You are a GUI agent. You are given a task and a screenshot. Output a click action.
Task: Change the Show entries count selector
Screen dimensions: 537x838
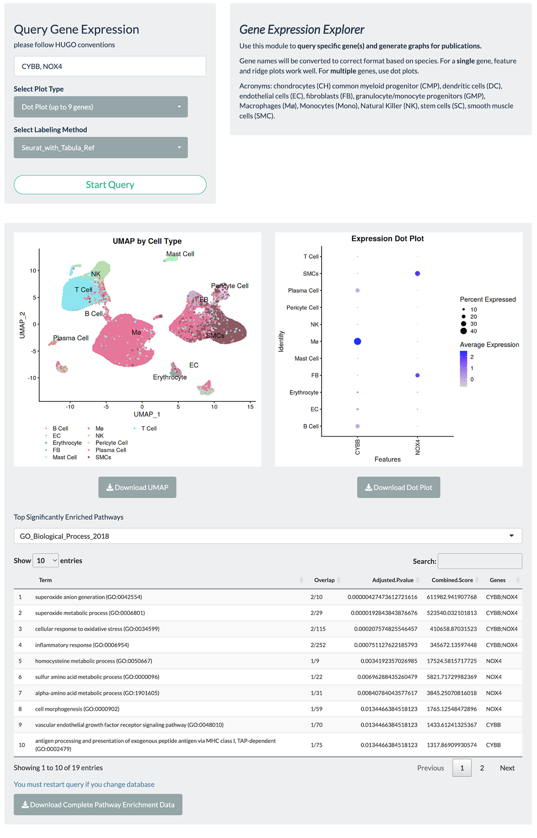[46, 560]
